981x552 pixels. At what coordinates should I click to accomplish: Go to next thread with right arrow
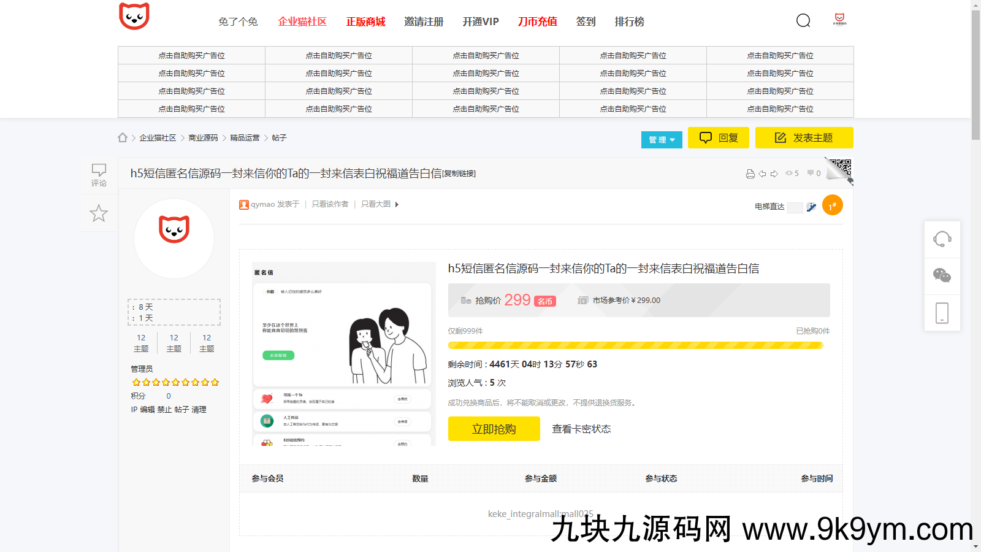click(774, 174)
